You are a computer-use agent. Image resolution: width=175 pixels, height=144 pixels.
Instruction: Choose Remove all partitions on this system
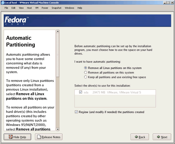click(x=86, y=72)
